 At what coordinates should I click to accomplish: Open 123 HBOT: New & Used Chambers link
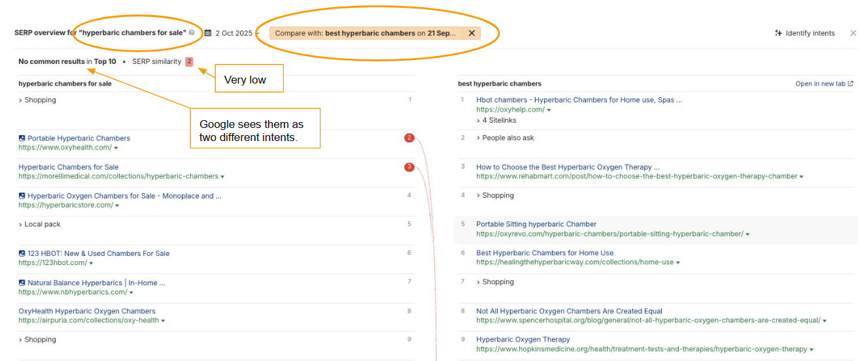pos(98,253)
